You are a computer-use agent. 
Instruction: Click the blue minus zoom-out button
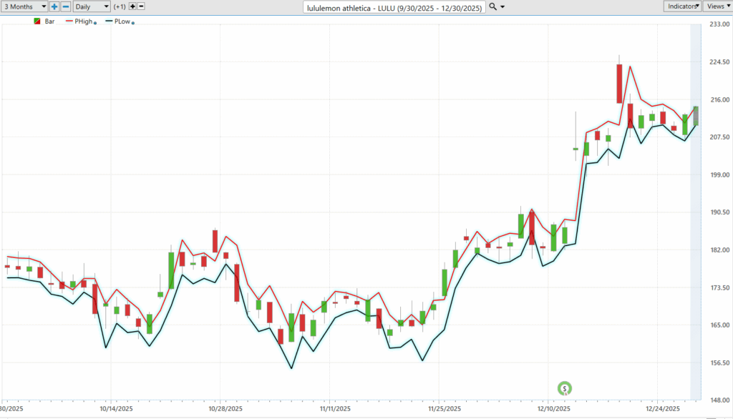[65, 6]
